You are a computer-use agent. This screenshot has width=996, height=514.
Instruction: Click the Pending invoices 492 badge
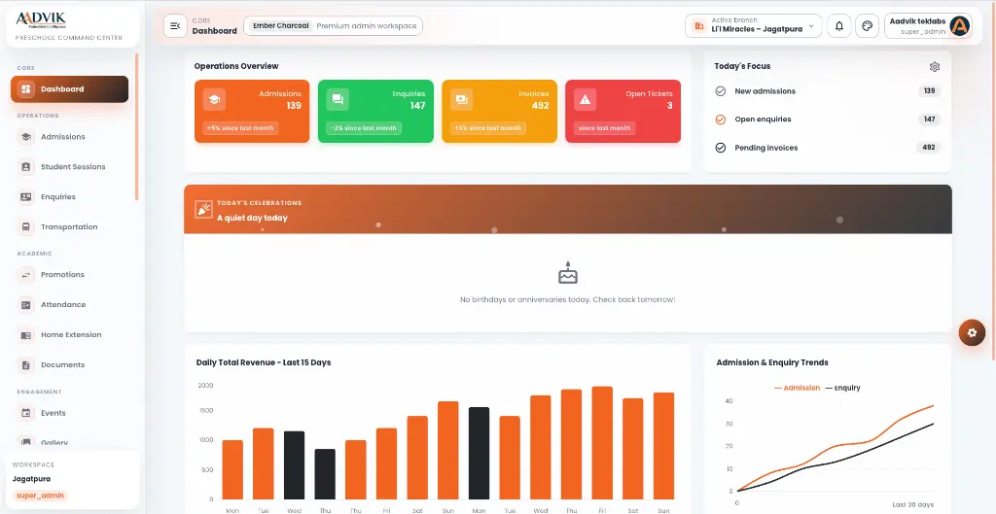tap(929, 148)
